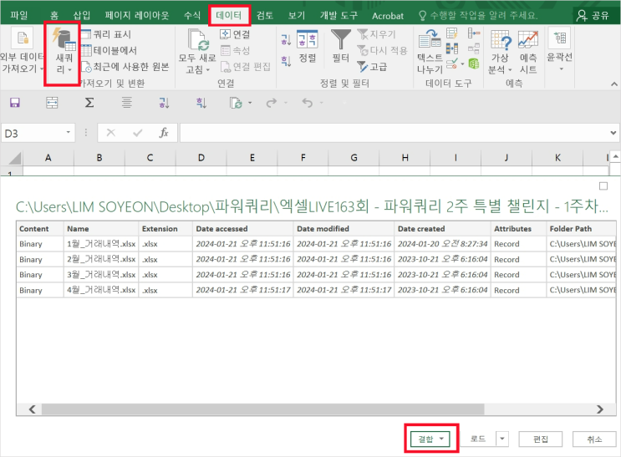
Task: Sort descending in the ribbon
Action: point(286,61)
